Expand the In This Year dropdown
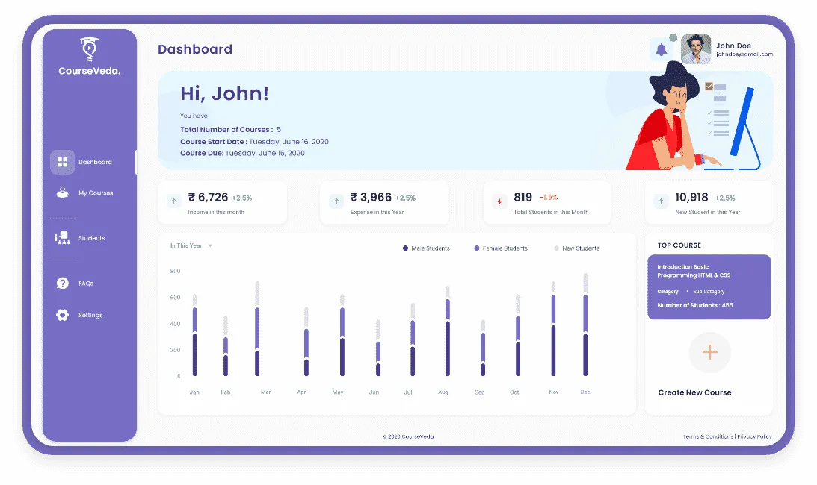The height and width of the screenshot is (485, 817). [x=191, y=245]
